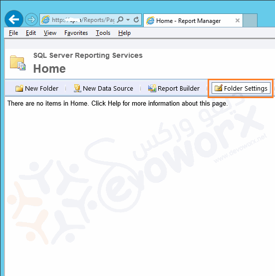
Task: Click the Report Builder icon
Action: point(152,88)
